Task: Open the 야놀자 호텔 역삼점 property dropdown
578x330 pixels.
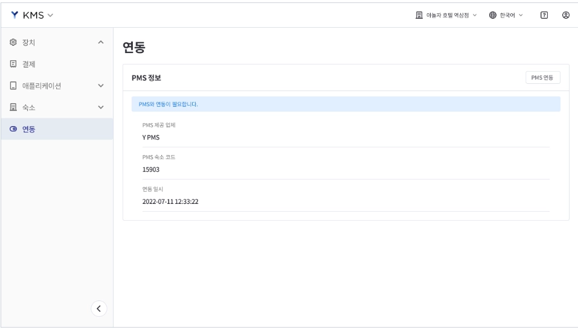Action: pyautogui.click(x=446, y=15)
